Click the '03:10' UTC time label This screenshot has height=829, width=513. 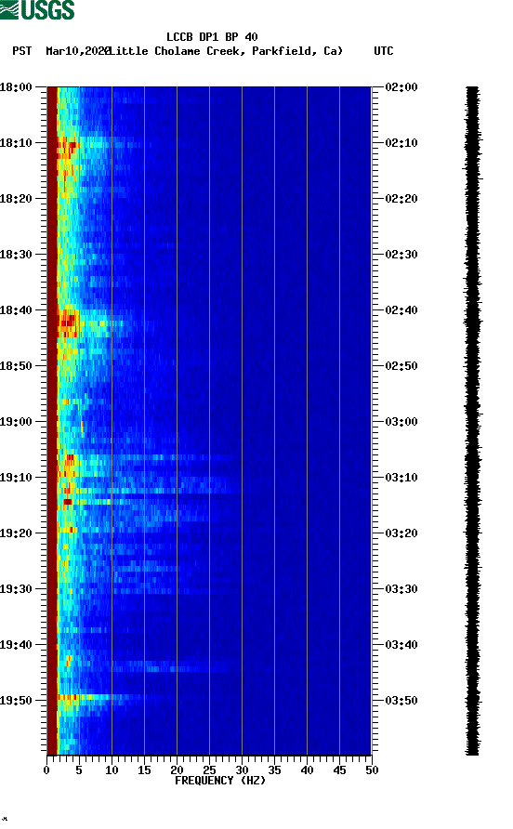tap(401, 478)
